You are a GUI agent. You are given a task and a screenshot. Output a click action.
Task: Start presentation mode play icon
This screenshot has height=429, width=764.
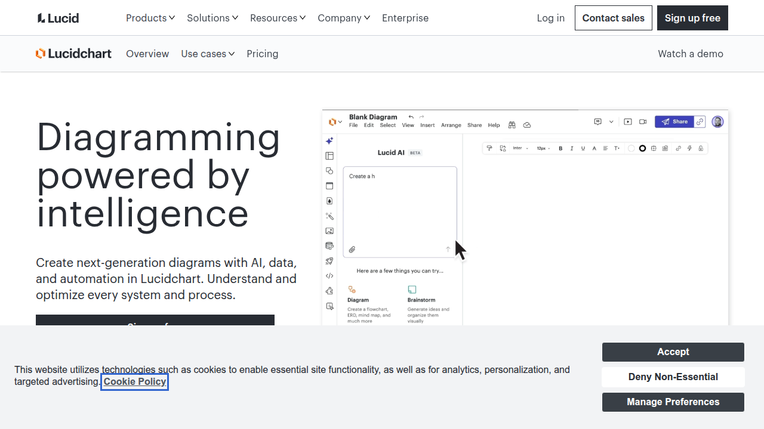point(628,122)
